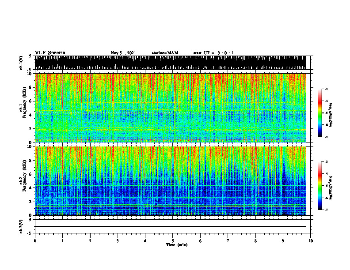Click time axis tick label "0"
This screenshot has height=270, width=350.
pyautogui.click(x=35, y=241)
